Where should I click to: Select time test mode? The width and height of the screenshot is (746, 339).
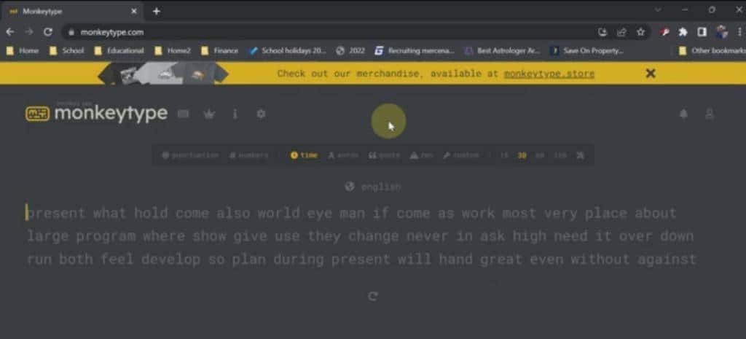304,155
